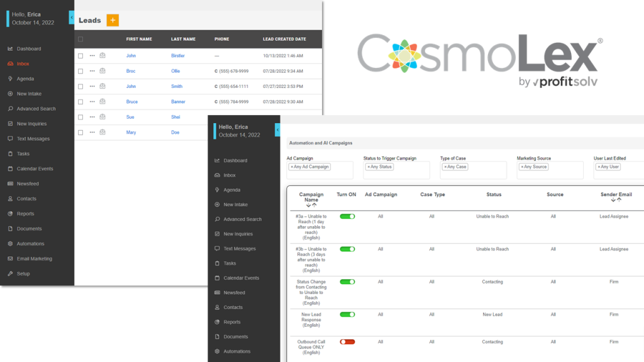This screenshot has width=644, height=362.
Task: Open the lead link for Mary
Action: pyautogui.click(x=131, y=133)
